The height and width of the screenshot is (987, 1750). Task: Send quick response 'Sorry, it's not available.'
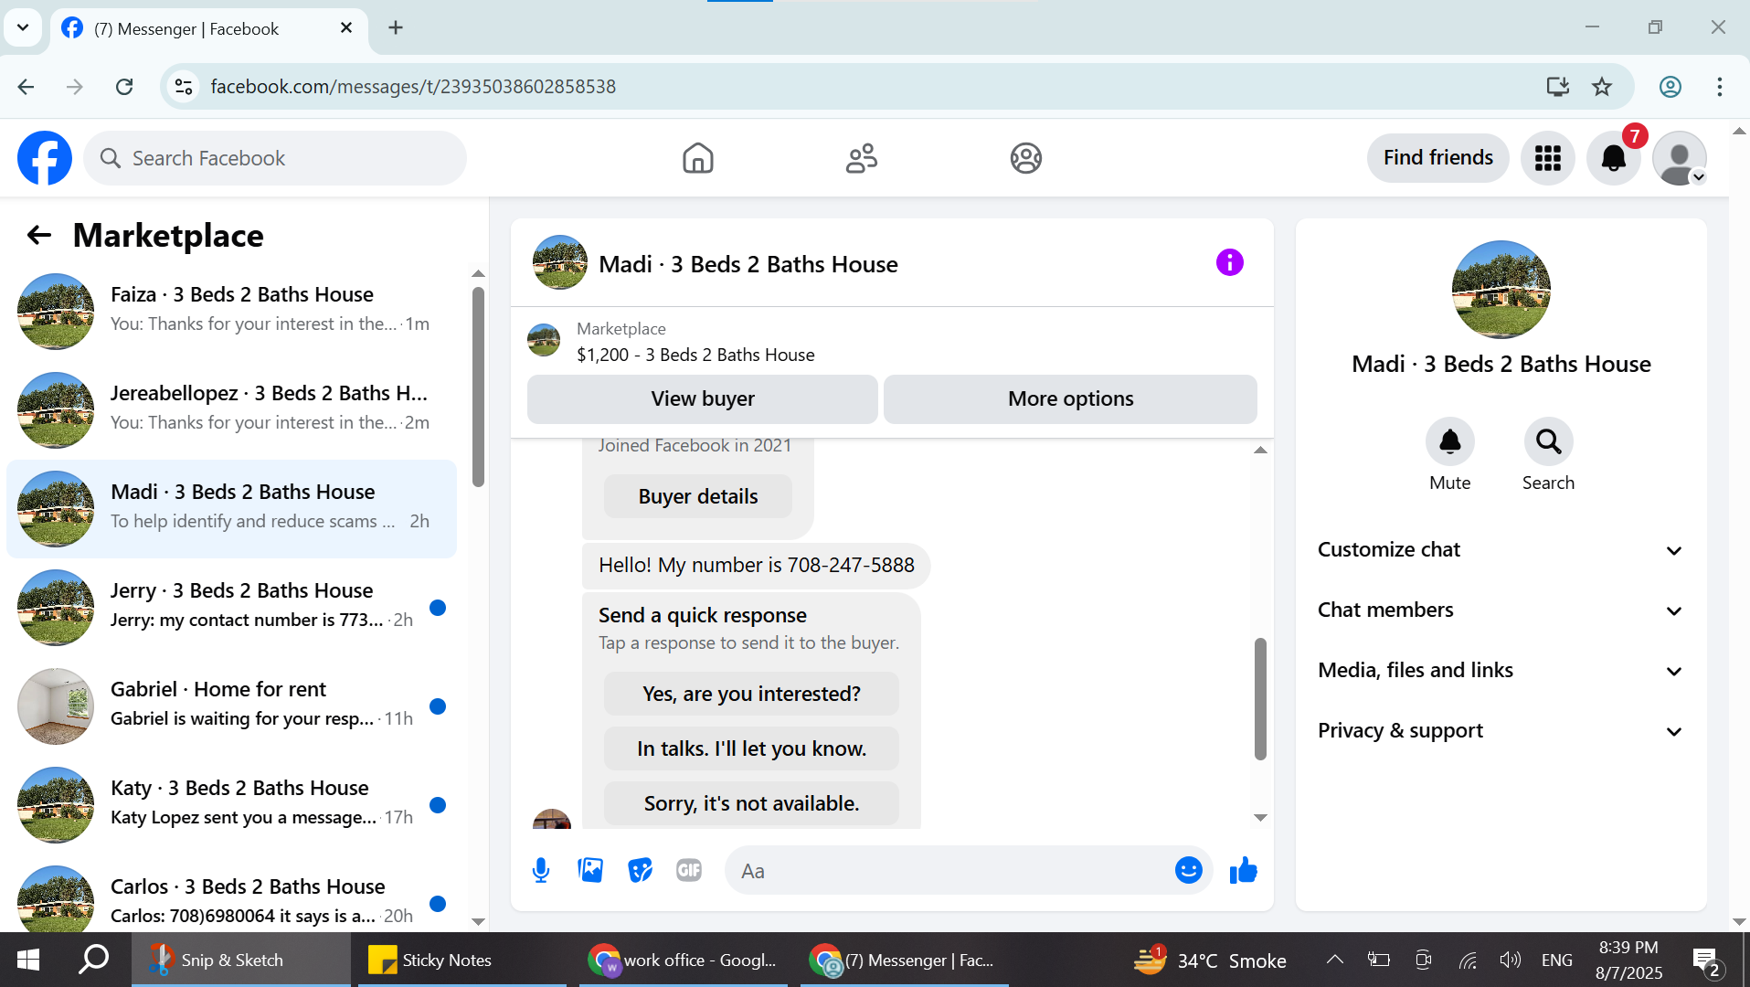751,803
